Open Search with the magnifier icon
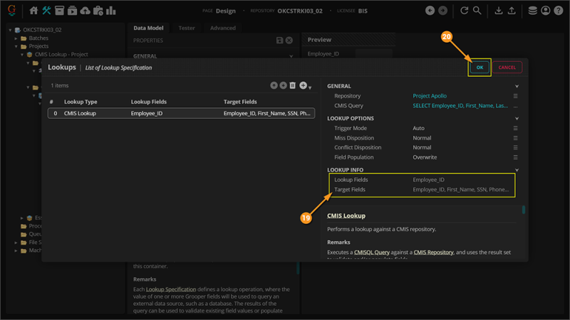The height and width of the screenshot is (320, 570). [x=477, y=11]
